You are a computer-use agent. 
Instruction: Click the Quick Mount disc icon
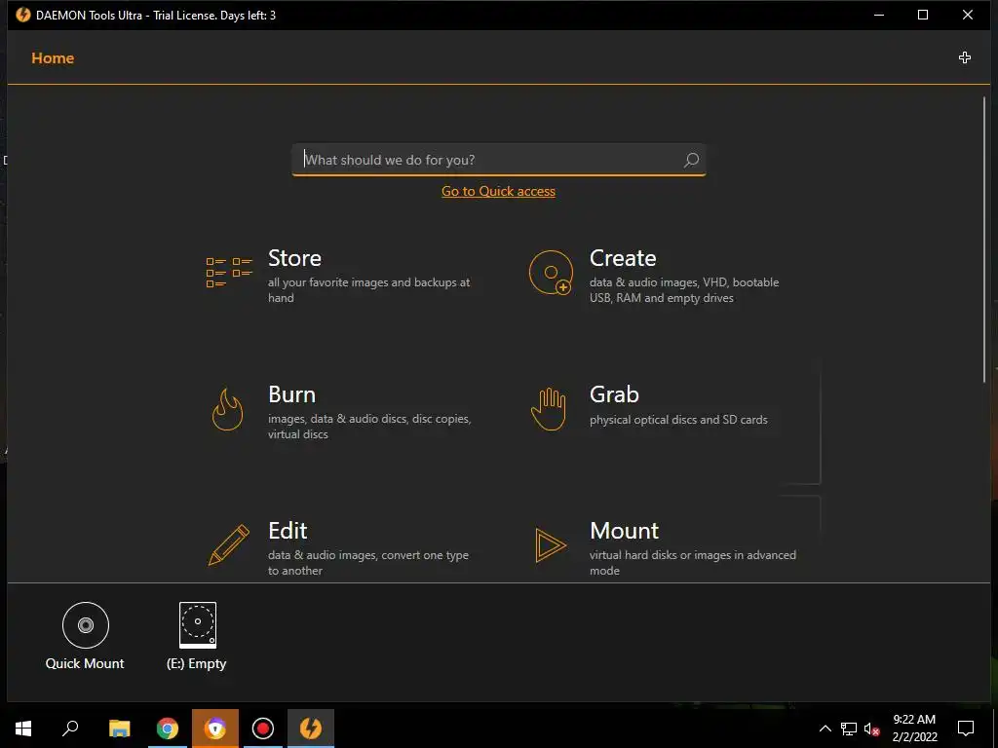point(86,625)
